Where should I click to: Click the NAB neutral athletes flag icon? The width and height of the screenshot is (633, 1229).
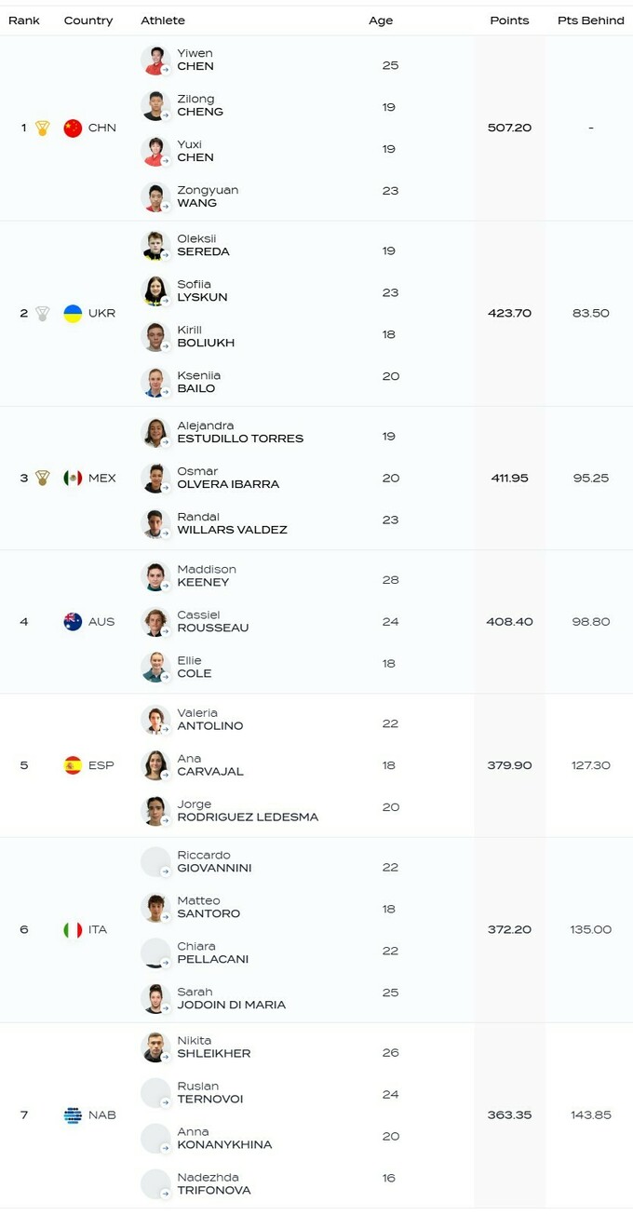click(x=73, y=1115)
